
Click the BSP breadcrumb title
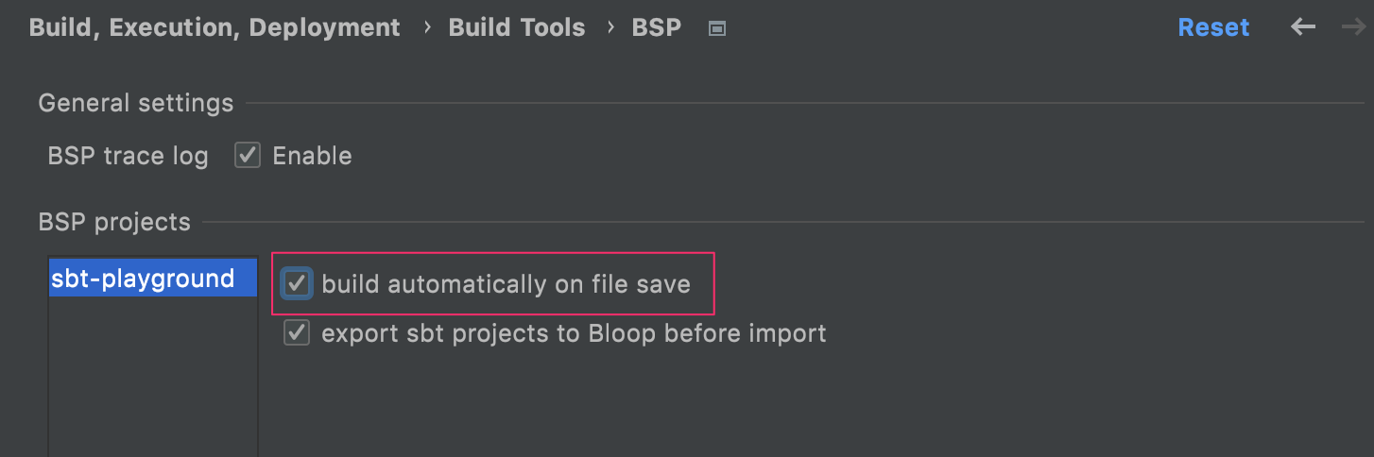point(656,27)
